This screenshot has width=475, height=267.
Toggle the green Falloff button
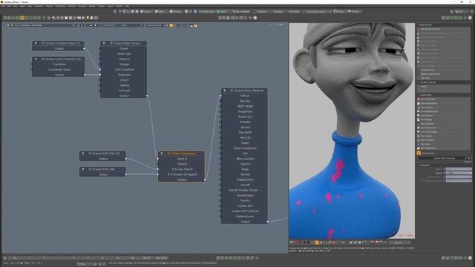pos(222,12)
